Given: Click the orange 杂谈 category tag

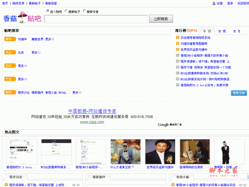Looking at the screenshot, I should click(10, 66).
